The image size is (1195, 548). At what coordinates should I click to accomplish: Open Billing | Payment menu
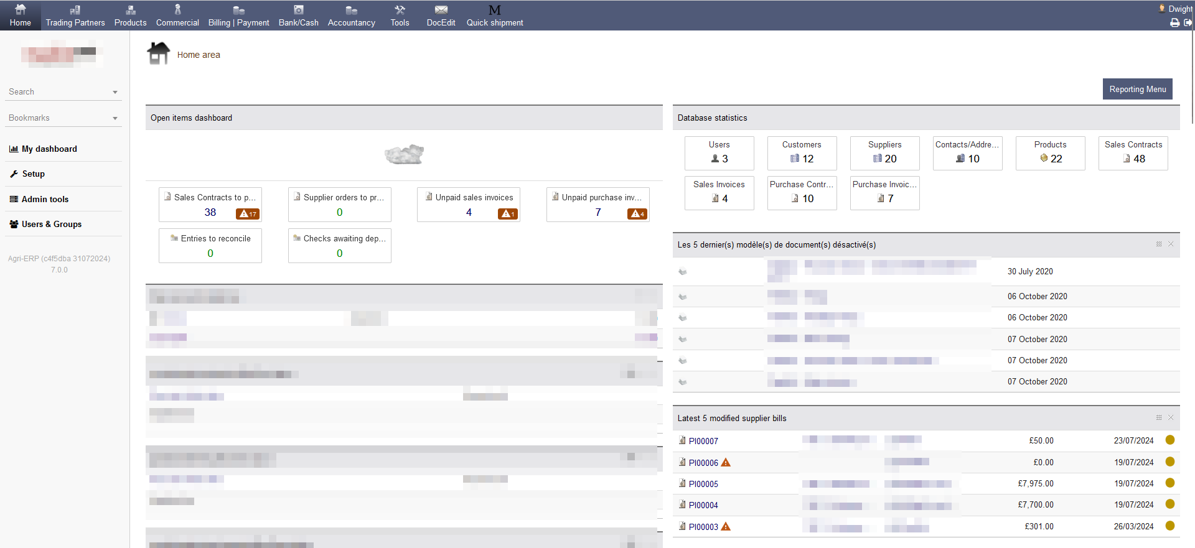coord(238,15)
